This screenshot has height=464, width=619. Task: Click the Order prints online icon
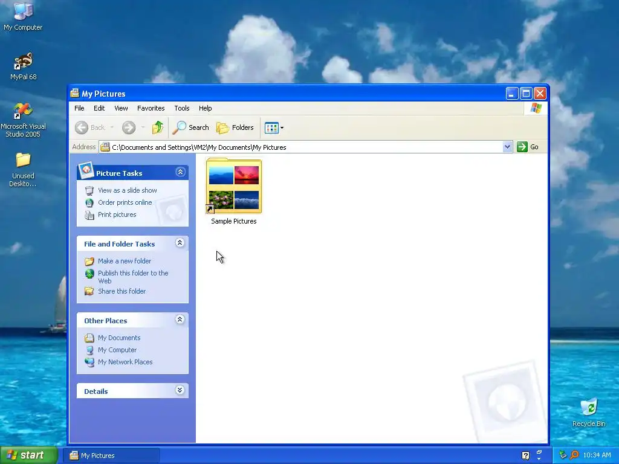89,203
